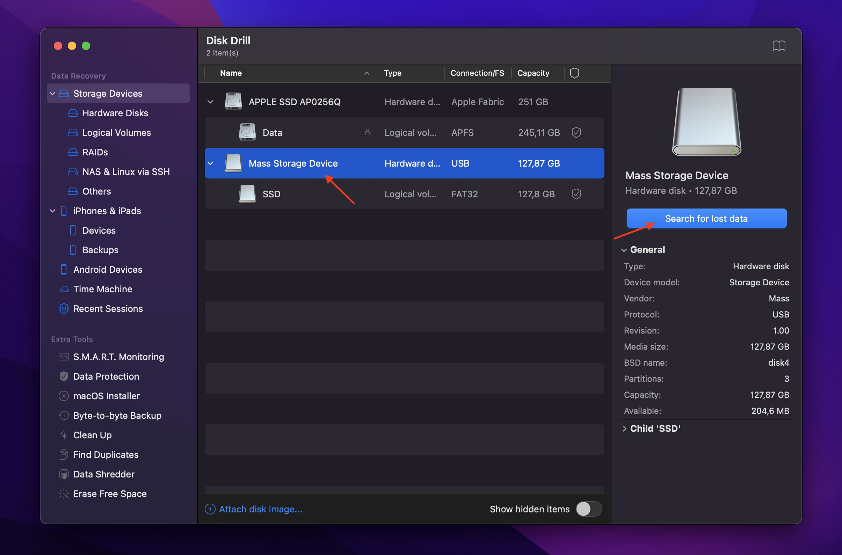Collapse the Mass Storage Device row
This screenshot has height=555, width=842.
pyautogui.click(x=210, y=163)
